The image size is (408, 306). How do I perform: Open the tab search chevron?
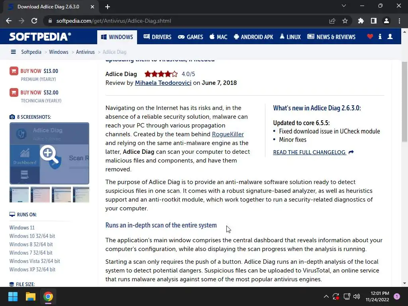click(344, 6)
